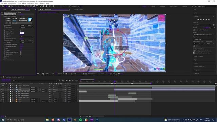Uncheck Move time to preview time
This screenshot has width=217, height=122.
click(194, 53)
